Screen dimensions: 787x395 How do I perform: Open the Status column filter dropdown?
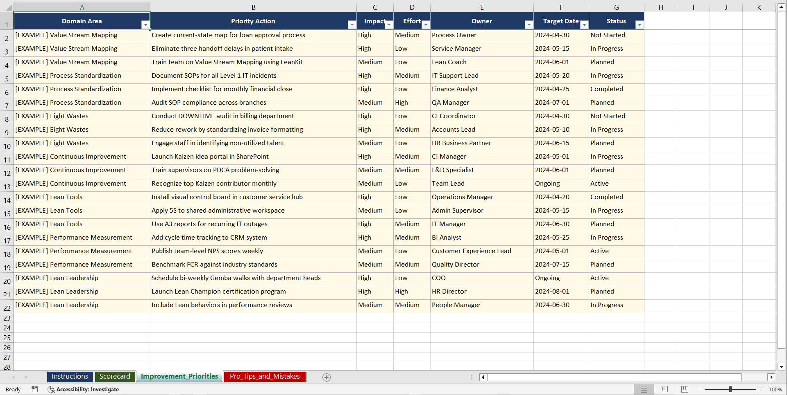[x=640, y=25]
